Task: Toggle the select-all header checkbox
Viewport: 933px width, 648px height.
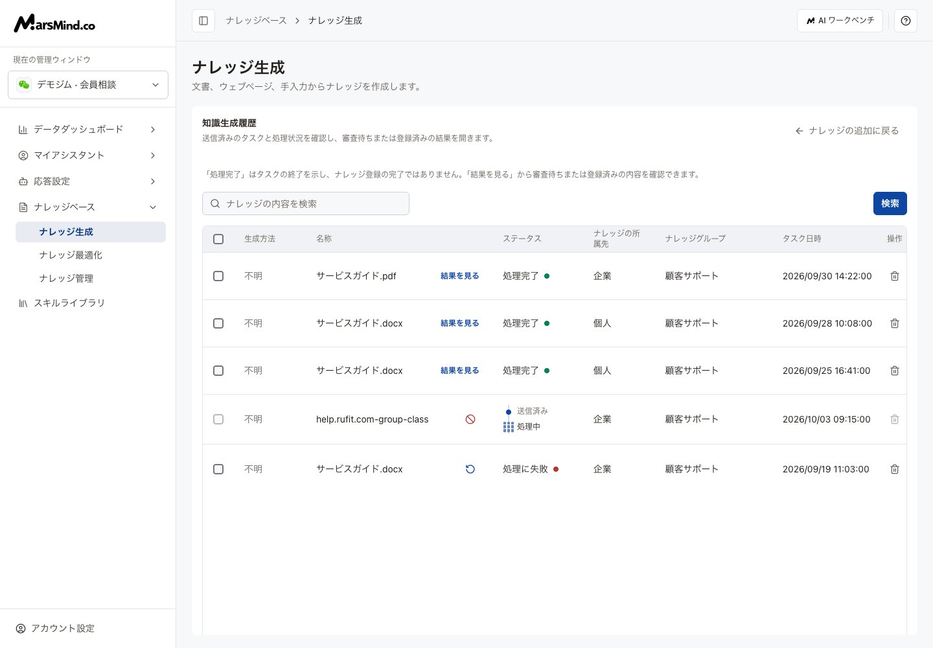Action: [218, 239]
